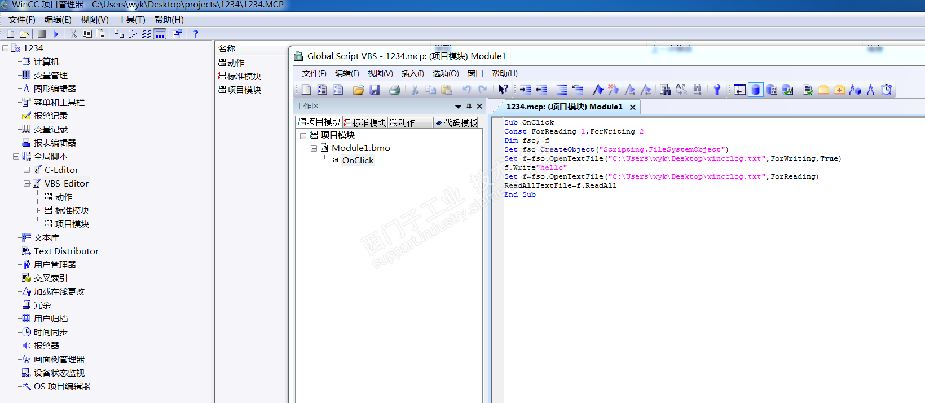Screen dimensions: 925x403
Task: Open the 工作区 panel dropdown arrow
Action: point(458,107)
